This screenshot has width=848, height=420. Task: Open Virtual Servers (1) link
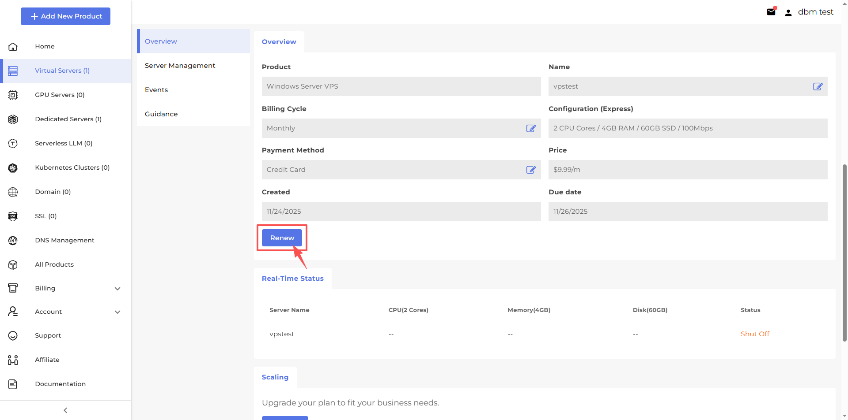point(62,71)
